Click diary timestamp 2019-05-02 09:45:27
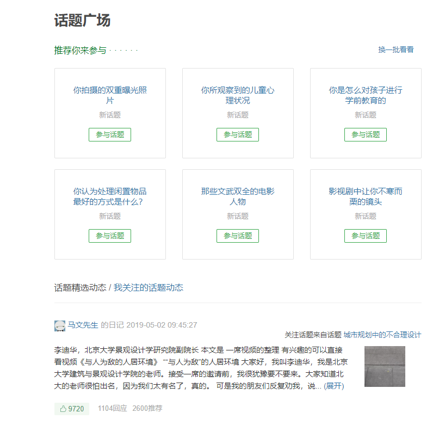 pyautogui.click(x=162, y=325)
